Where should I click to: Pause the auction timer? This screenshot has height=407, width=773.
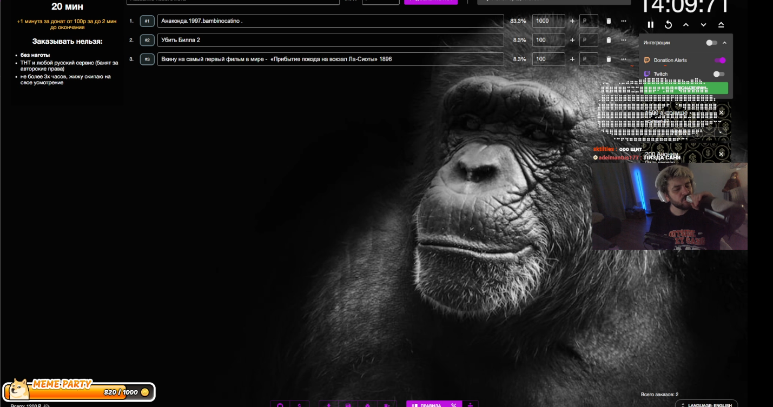pyautogui.click(x=651, y=25)
